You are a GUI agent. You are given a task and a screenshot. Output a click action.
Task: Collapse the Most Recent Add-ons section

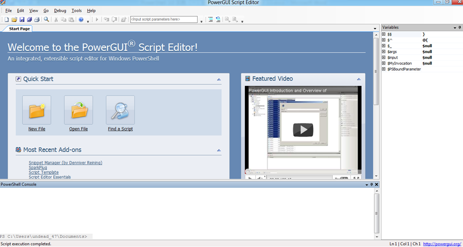(x=219, y=150)
